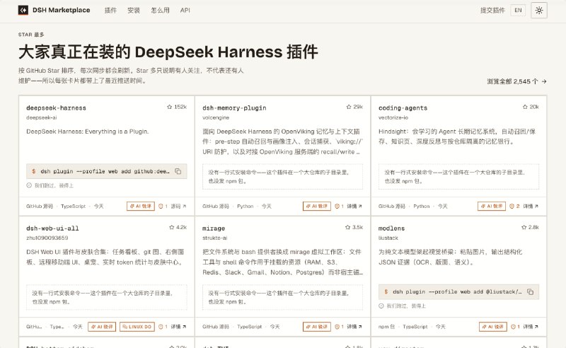
Task: Click the star icon on coding-agents card
Action: click(x=525, y=107)
